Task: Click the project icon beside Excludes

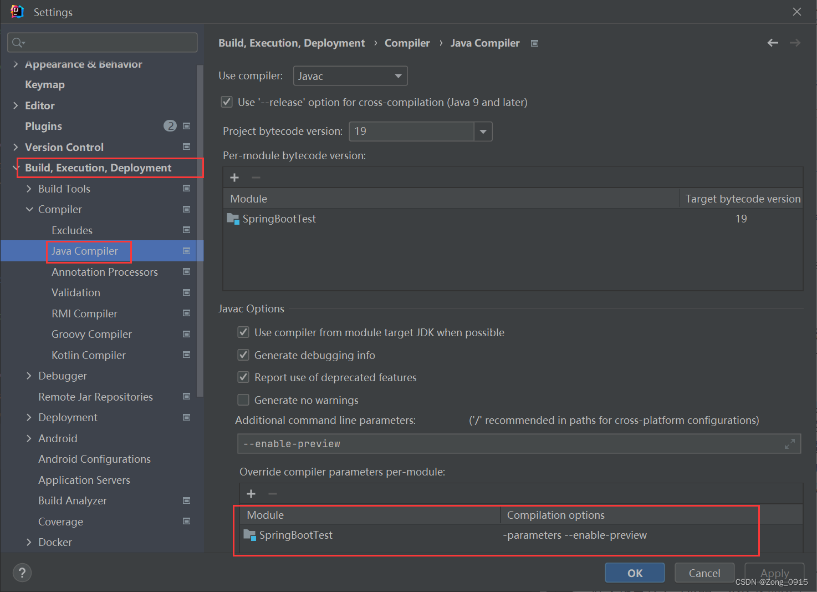Action: pyautogui.click(x=187, y=230)
